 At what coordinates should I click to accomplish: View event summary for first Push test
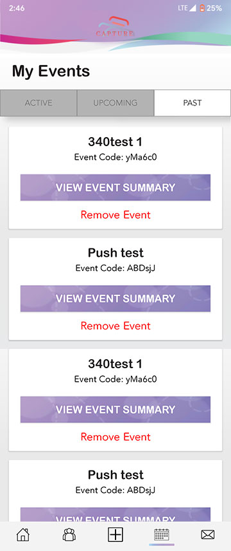point(116,298)
